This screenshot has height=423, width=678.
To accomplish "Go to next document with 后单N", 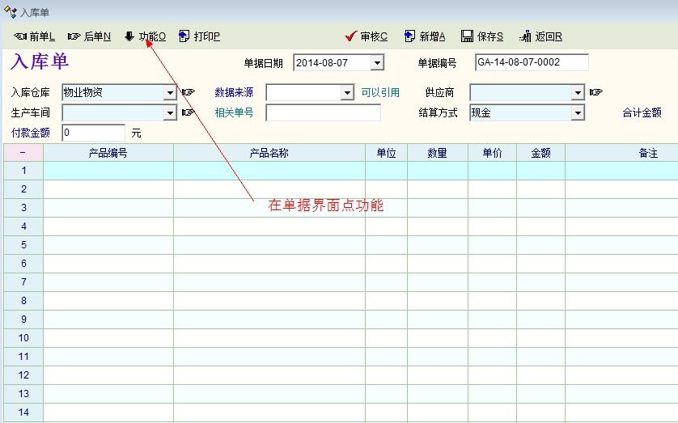I will point(89,36).
